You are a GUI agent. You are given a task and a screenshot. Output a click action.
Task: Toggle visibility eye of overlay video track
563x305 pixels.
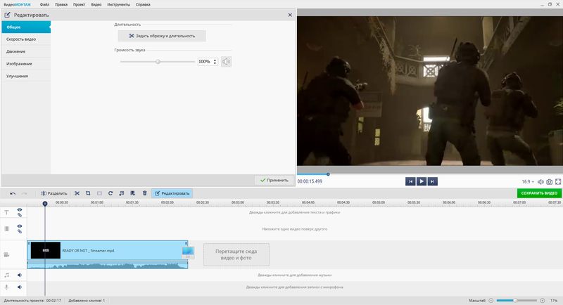pyautogui.click(x=20, y=226)
